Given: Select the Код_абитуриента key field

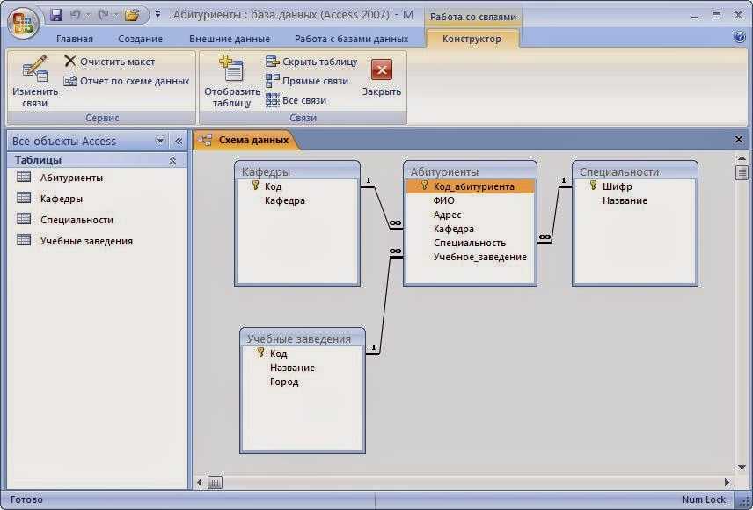Looking at the screenshot, I should [x=470, y=186].
